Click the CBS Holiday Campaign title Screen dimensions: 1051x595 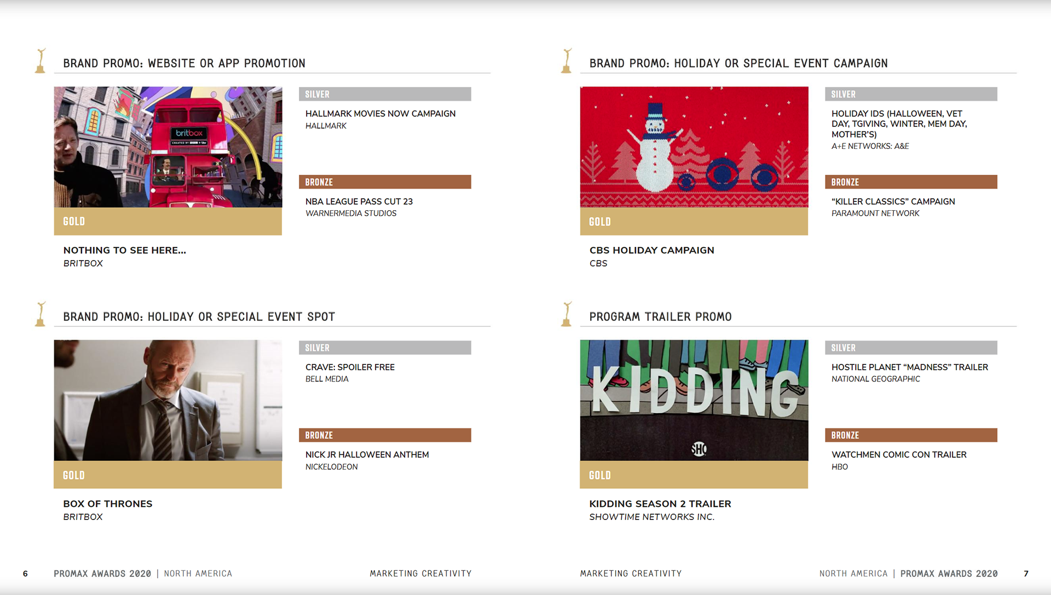coord(651,250)
